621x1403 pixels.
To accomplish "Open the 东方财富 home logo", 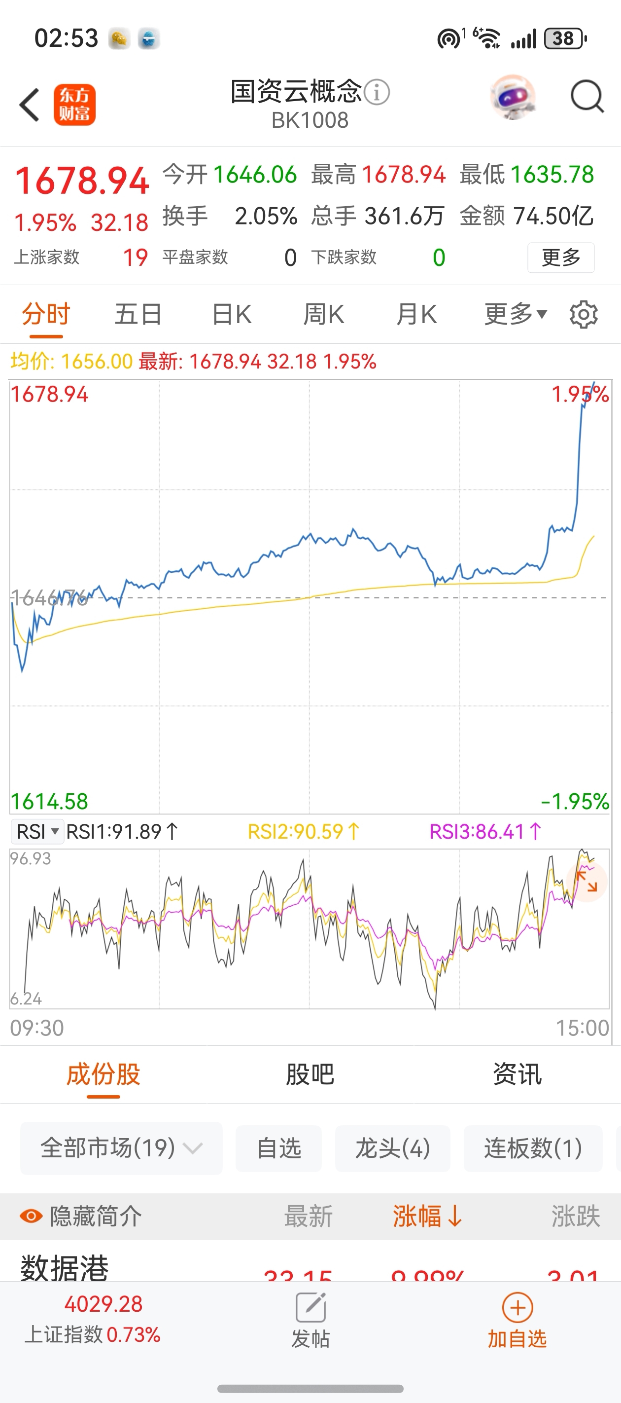I will click(x=74, y=105).
